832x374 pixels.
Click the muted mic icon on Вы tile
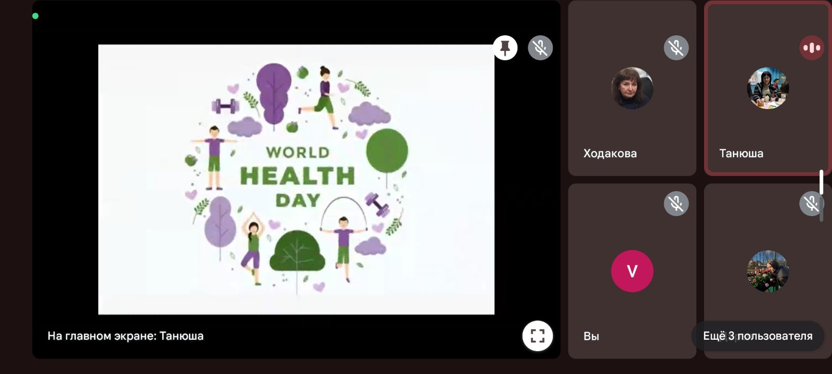[676, 204]
